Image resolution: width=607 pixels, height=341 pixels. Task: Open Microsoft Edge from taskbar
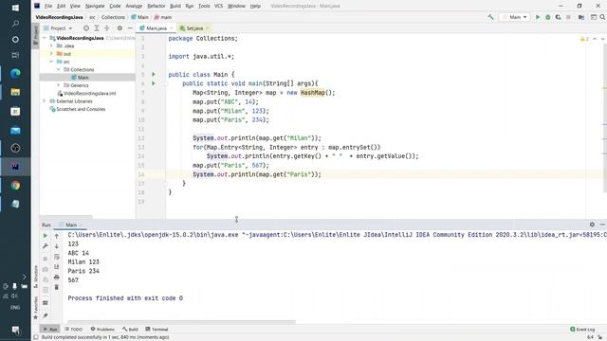coord(15,73)
